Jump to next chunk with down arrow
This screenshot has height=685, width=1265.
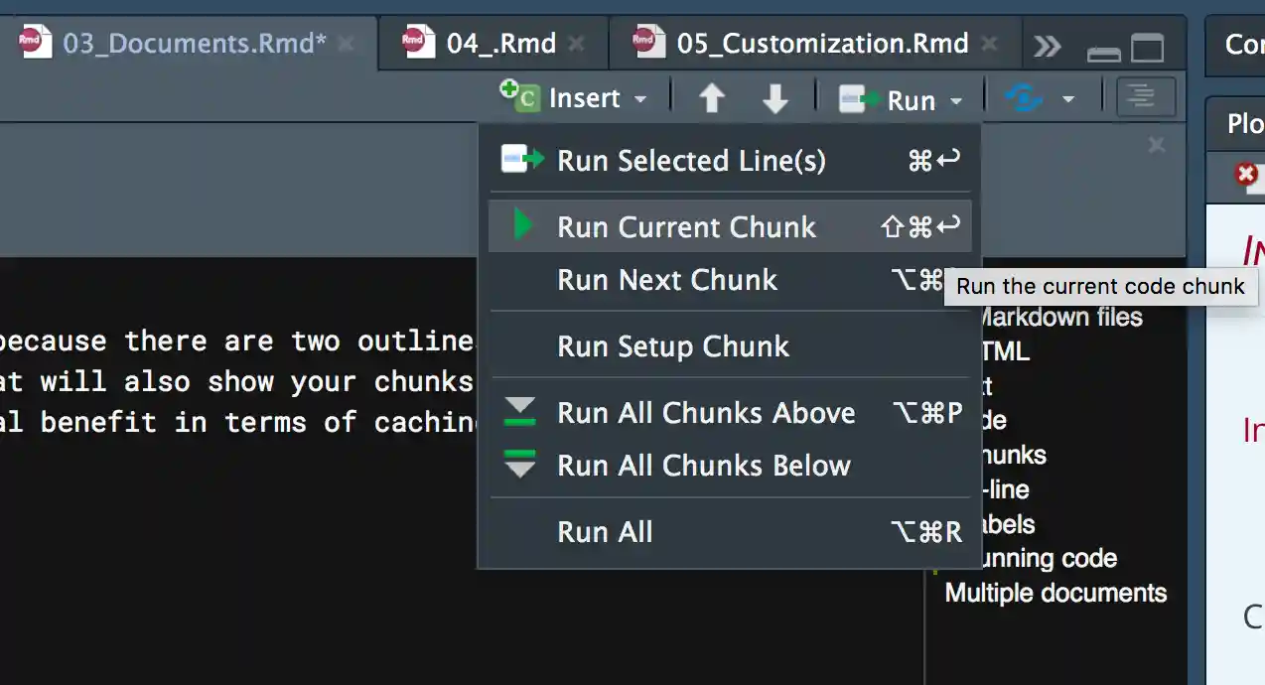[x=775, y=98]
